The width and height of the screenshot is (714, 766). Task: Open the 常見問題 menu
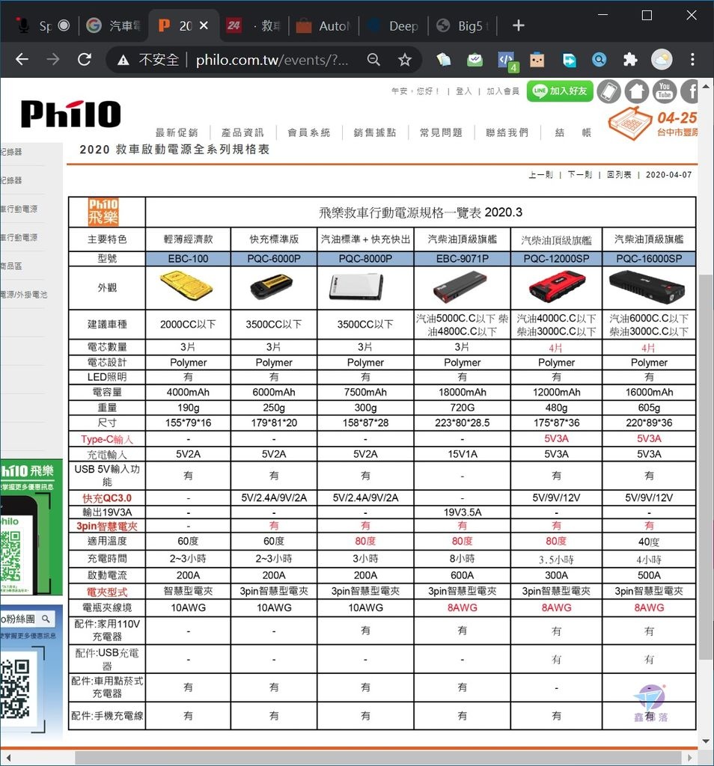coord(441,132)
